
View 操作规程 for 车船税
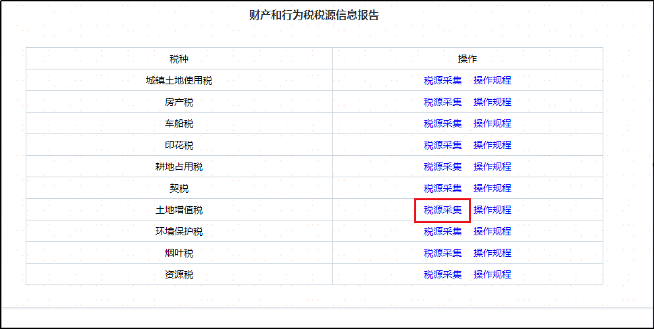coord(492,123)
